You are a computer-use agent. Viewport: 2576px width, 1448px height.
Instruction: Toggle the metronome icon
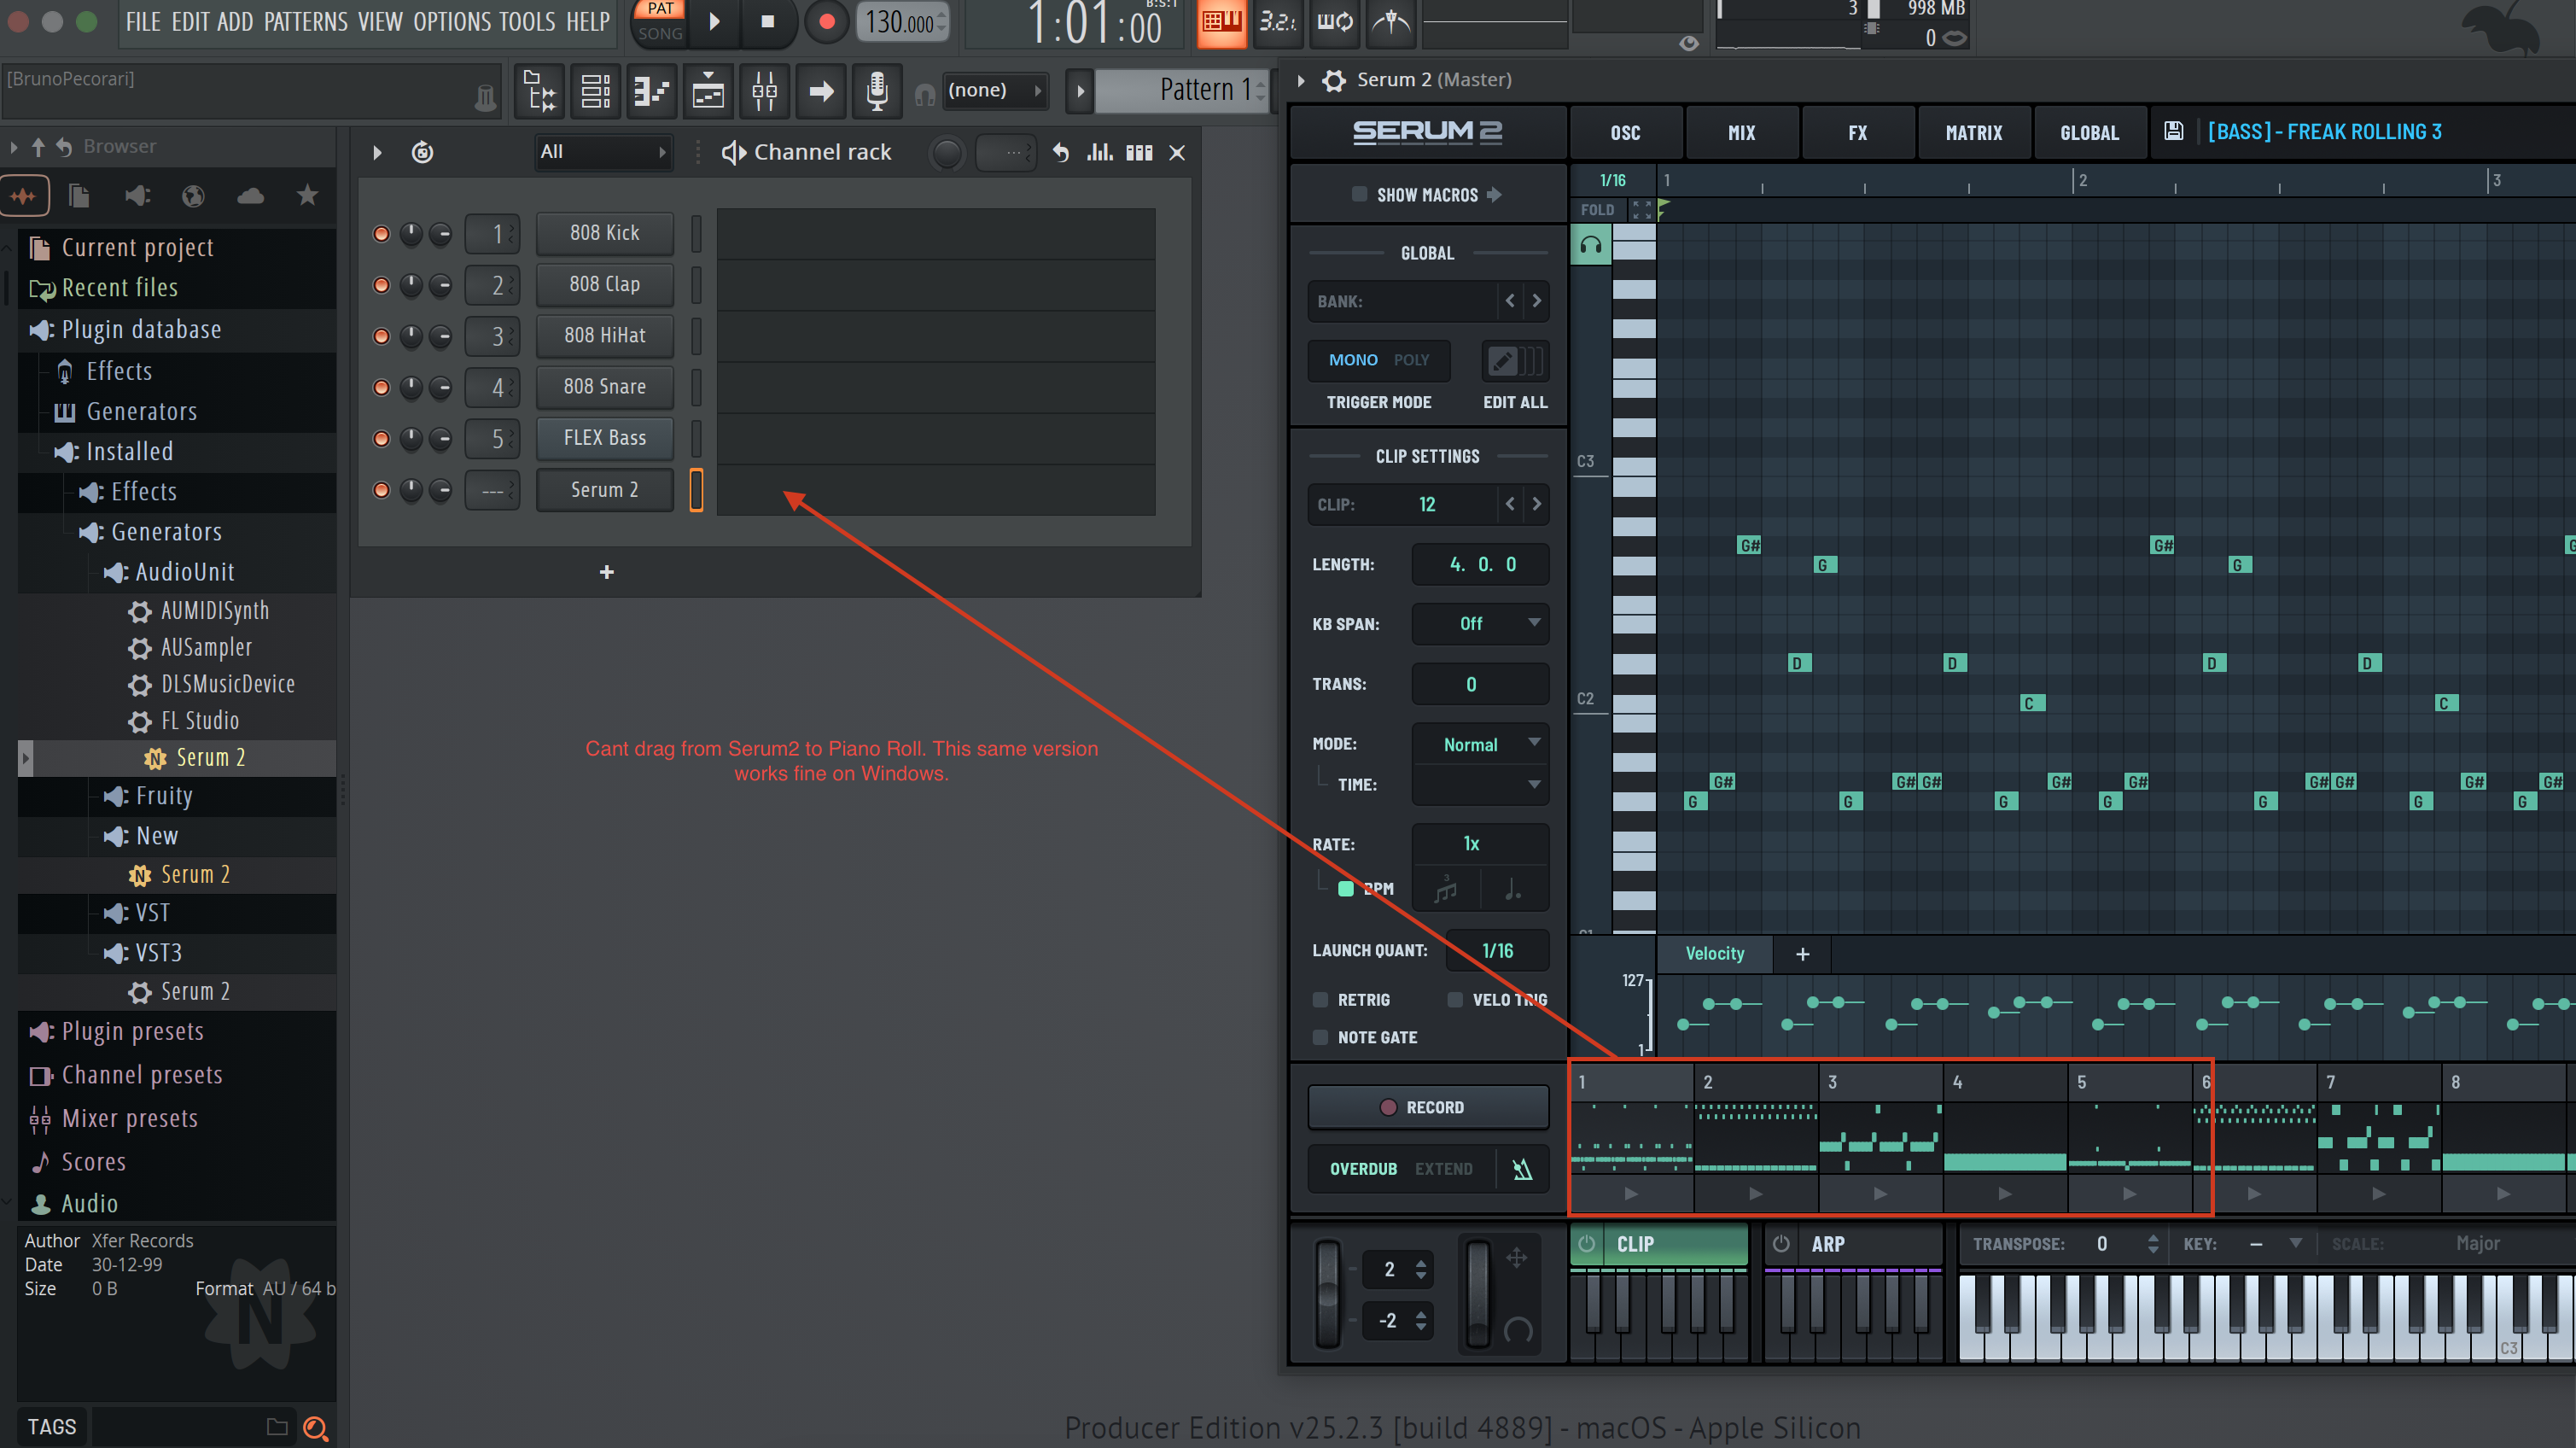tap(1390, 22)
